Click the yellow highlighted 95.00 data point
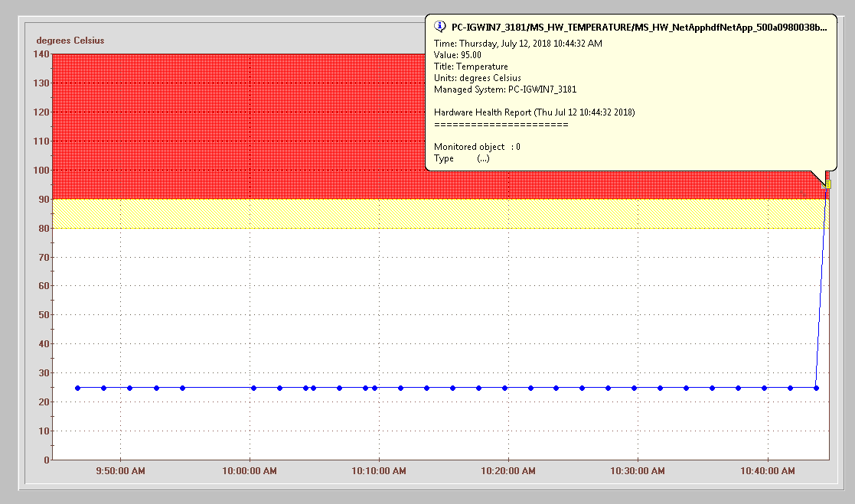The height and width of the screenshot is (504, 855). click(828, 184)
